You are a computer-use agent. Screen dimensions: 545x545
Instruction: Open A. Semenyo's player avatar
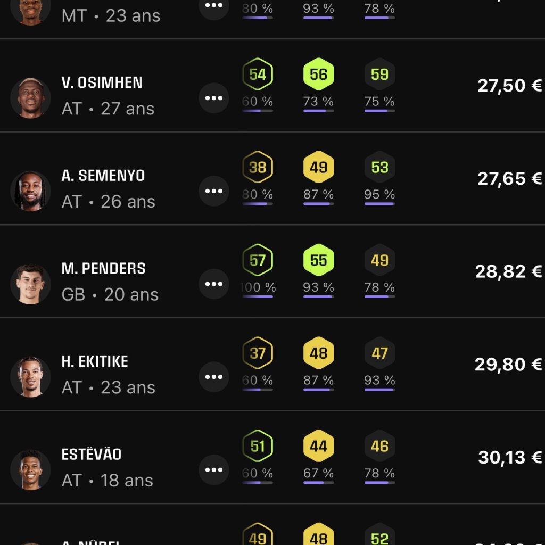coord(30,191)
